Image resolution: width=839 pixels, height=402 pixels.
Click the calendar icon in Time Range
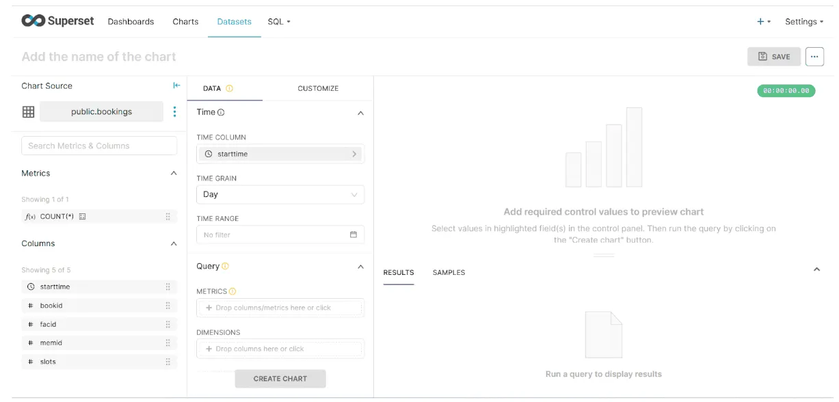click(x=354, y=234)
